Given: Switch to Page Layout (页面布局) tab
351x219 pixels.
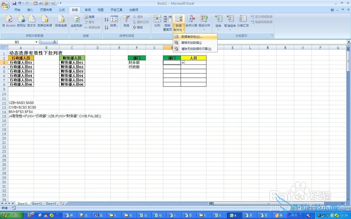Looking at the screenshot, I should (x=46, y=10).
